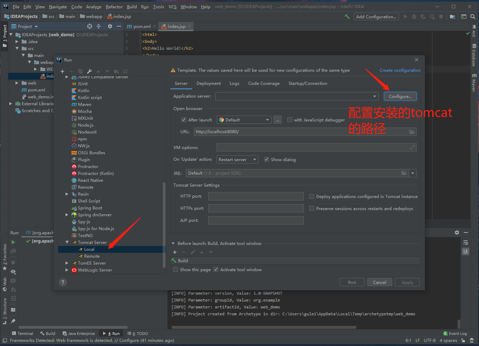Click the Apply button
479x346 pixels.
407,282
